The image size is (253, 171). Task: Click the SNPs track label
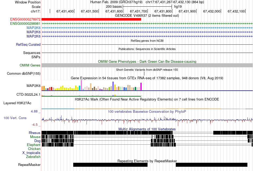point(36,57)
